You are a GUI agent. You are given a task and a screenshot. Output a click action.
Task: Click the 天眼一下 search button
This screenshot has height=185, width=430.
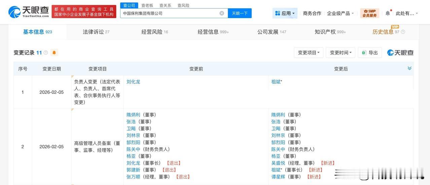pyautogui.click(x=240, y=13)
